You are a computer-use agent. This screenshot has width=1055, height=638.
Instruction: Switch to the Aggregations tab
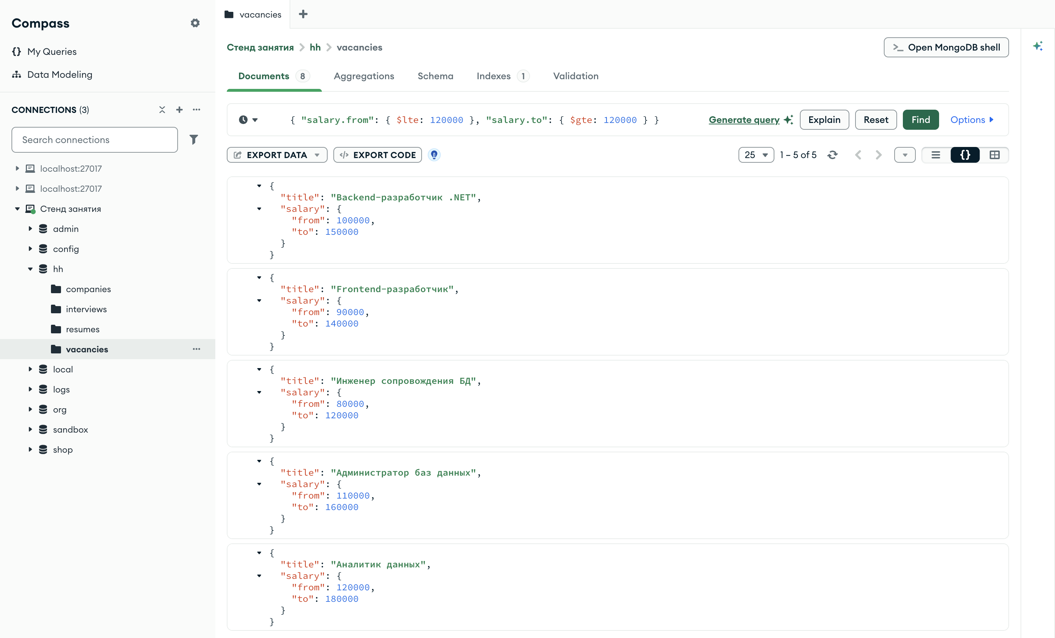coord(364,76)
